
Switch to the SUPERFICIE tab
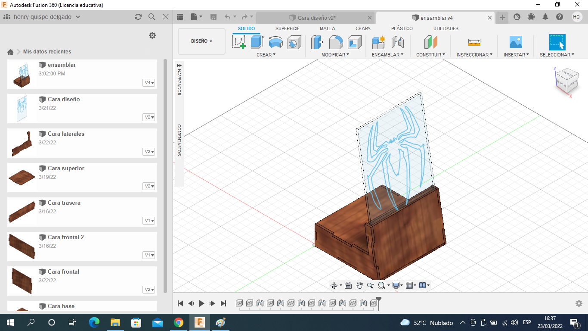pos(288,28)
